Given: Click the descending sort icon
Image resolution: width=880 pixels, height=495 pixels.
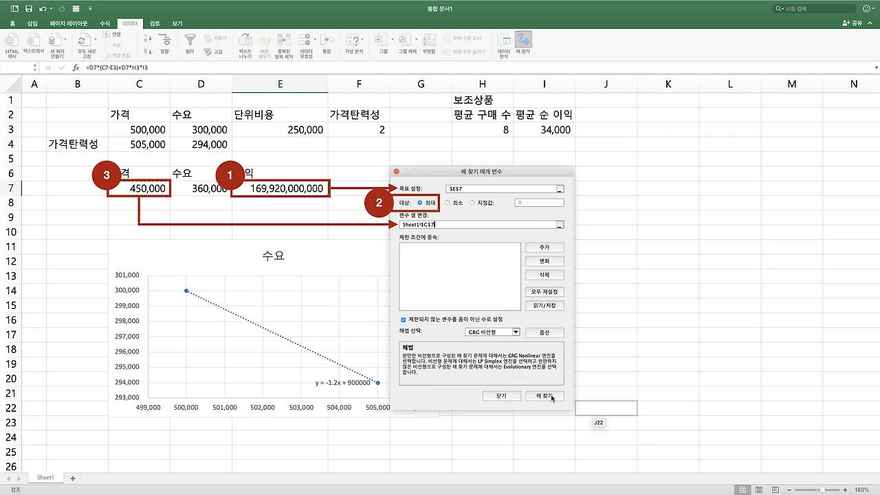Looking at the screenshot, I should pos(148,51).
